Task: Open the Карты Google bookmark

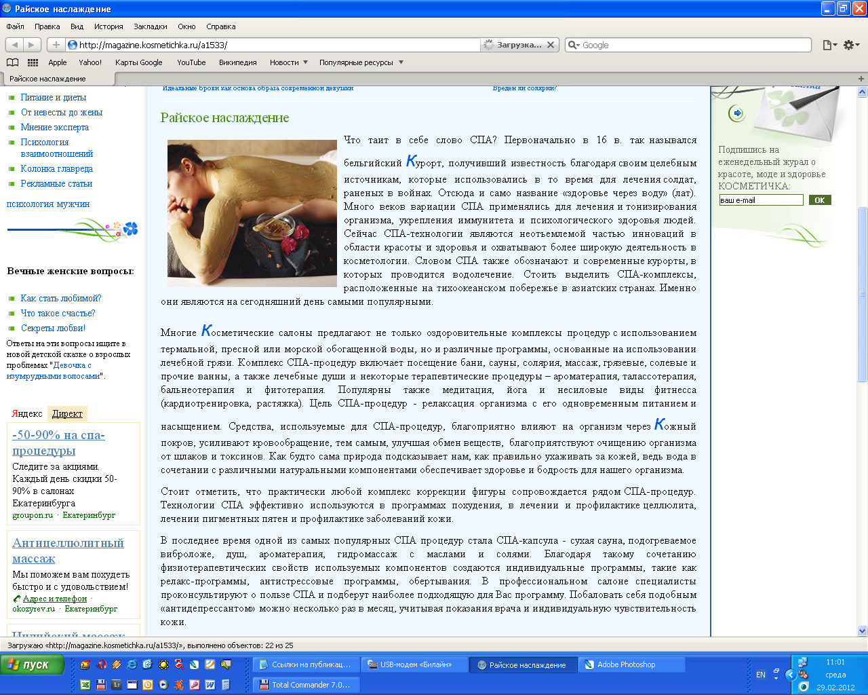Action: click(139, 62)
